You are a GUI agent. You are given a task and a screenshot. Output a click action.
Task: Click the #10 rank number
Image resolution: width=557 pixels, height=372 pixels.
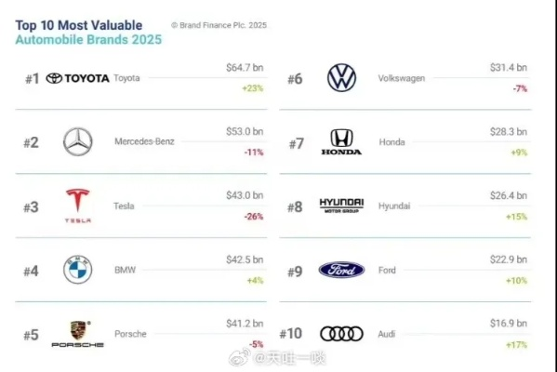290,334
